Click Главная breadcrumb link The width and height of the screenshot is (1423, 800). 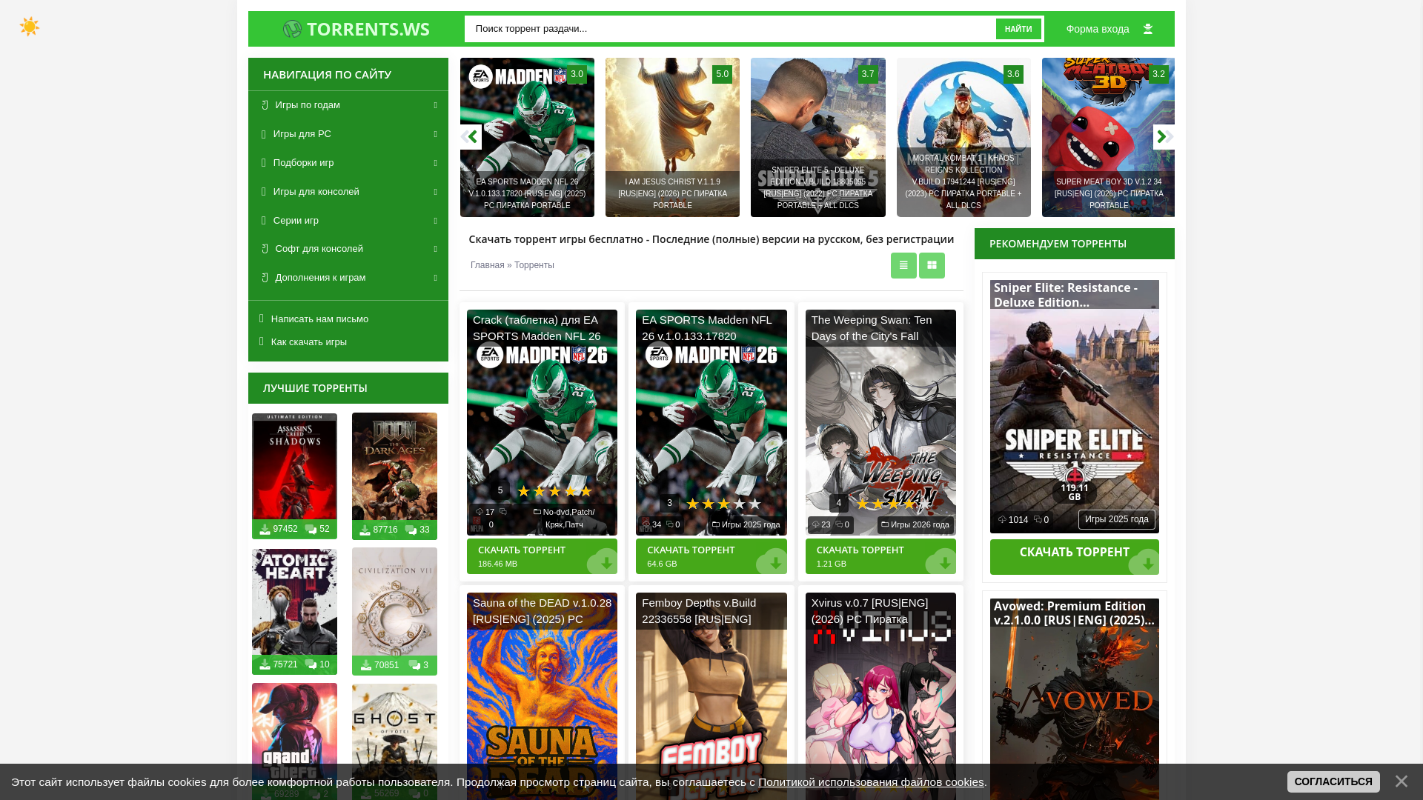tap(488, 265)
